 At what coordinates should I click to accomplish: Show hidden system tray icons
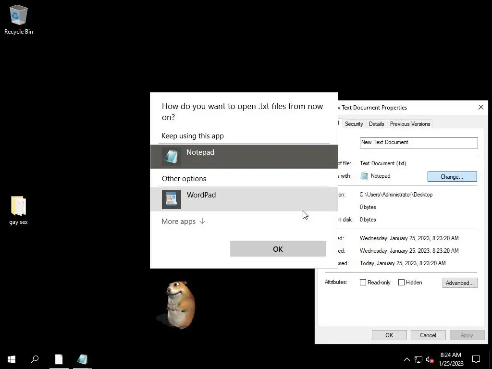click(406, 359)
